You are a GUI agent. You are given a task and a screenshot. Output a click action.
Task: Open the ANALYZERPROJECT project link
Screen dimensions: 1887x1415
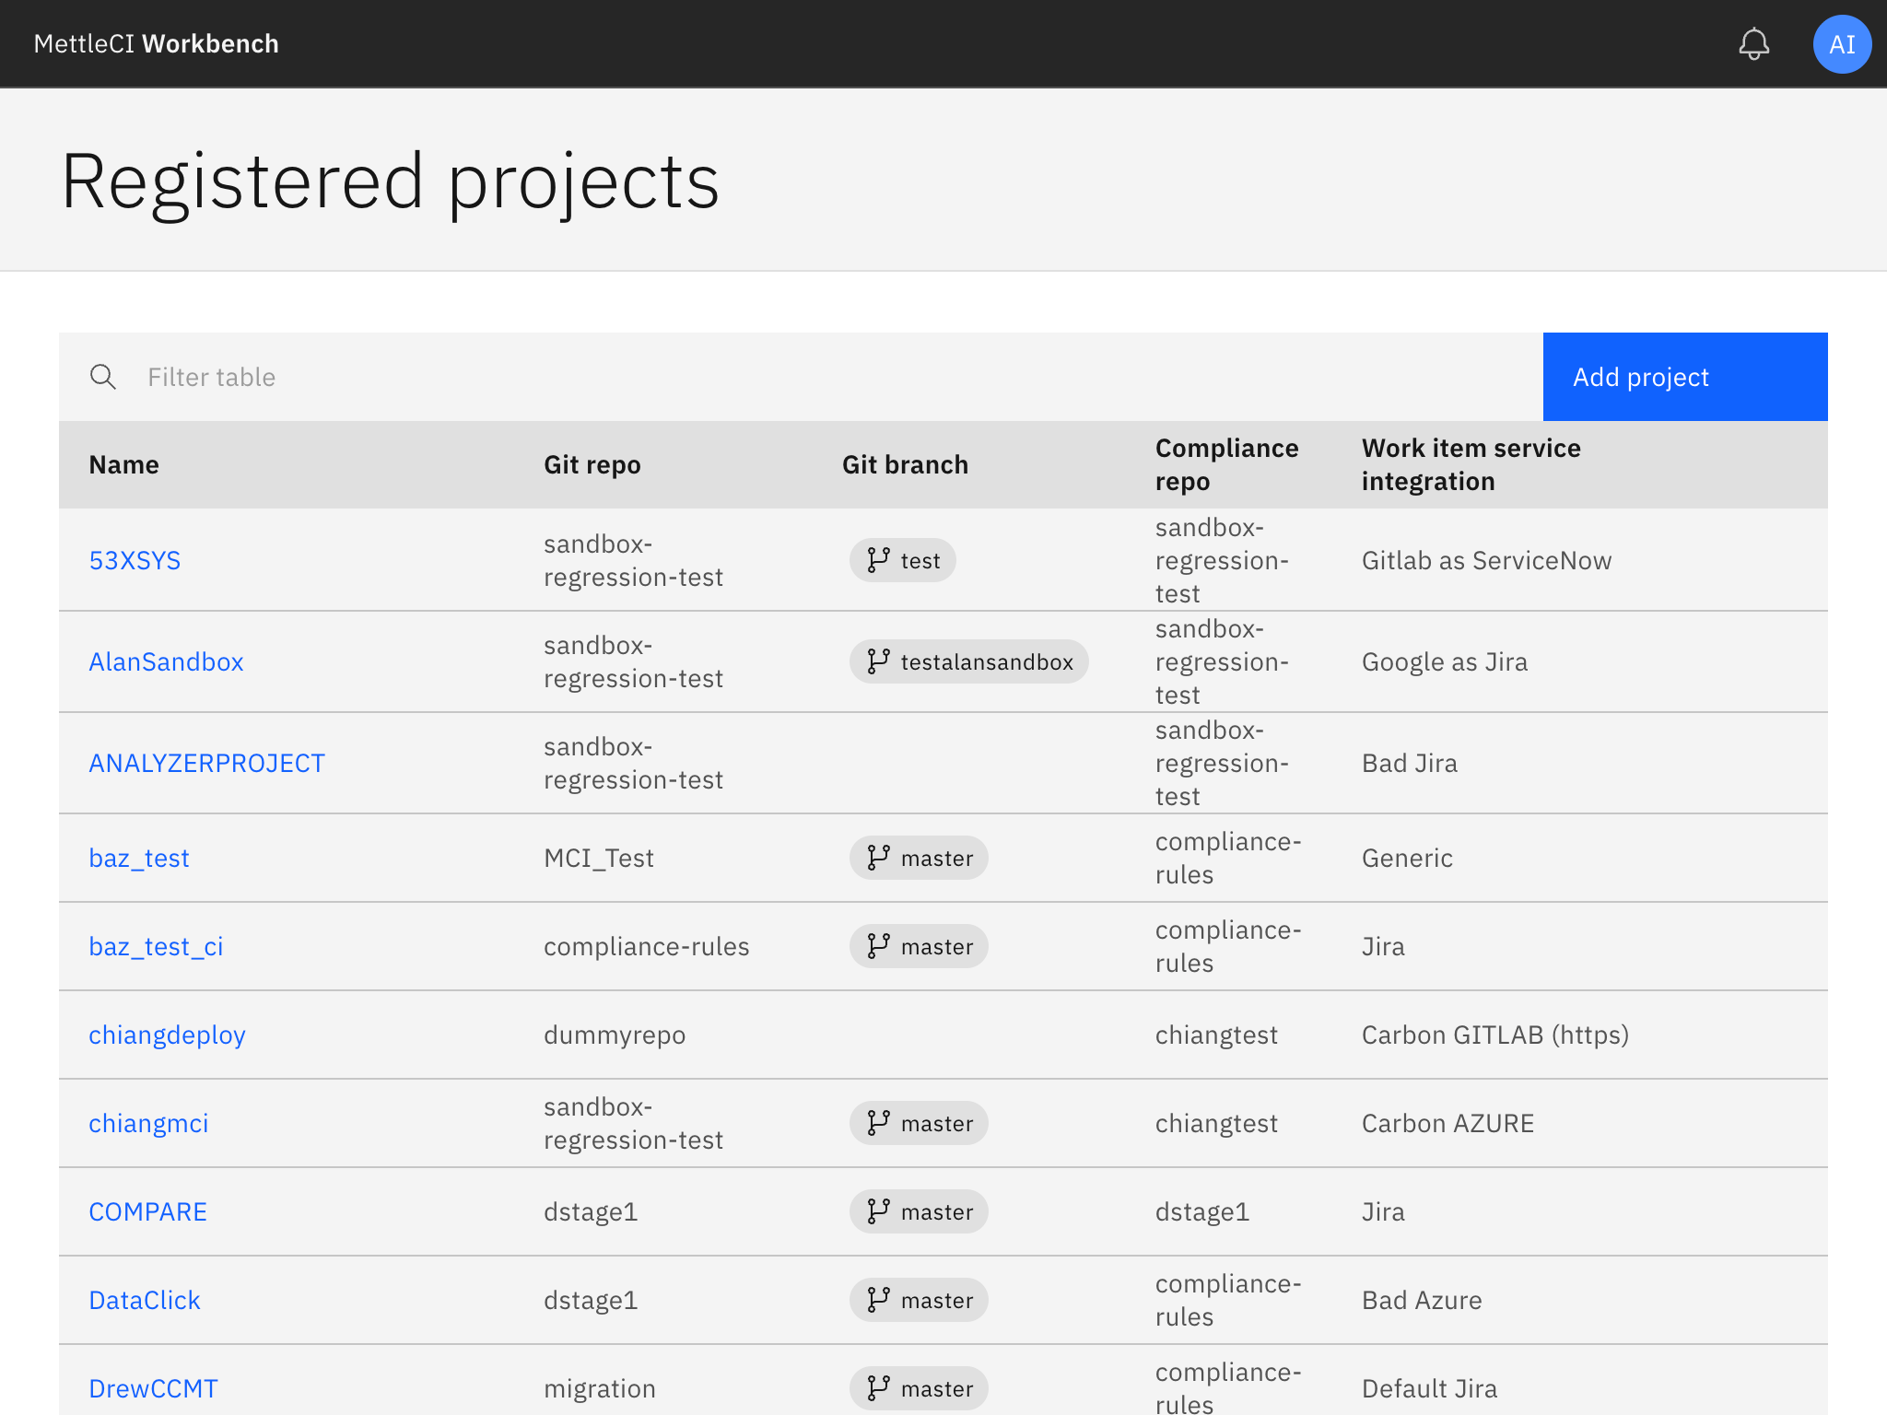(206, 763)
